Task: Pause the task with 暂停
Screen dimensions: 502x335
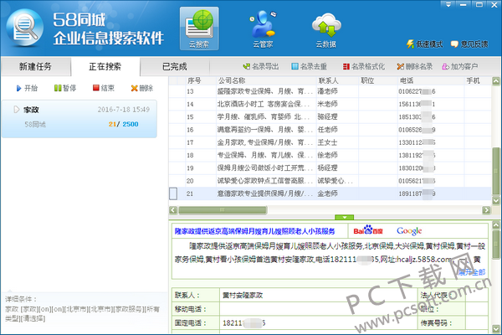Action: pyautogui.click(x=65, y=88)
